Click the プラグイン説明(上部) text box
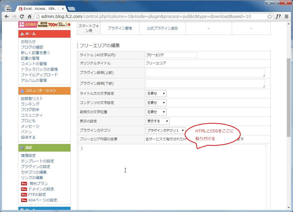Image resolution: width=293 pixels, height=212 pixels. (x=205, y=73)
